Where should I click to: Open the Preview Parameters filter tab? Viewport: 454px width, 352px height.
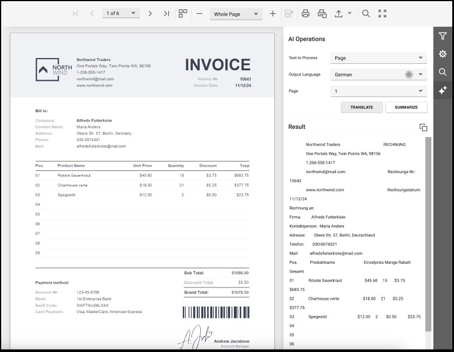(443, 37)
